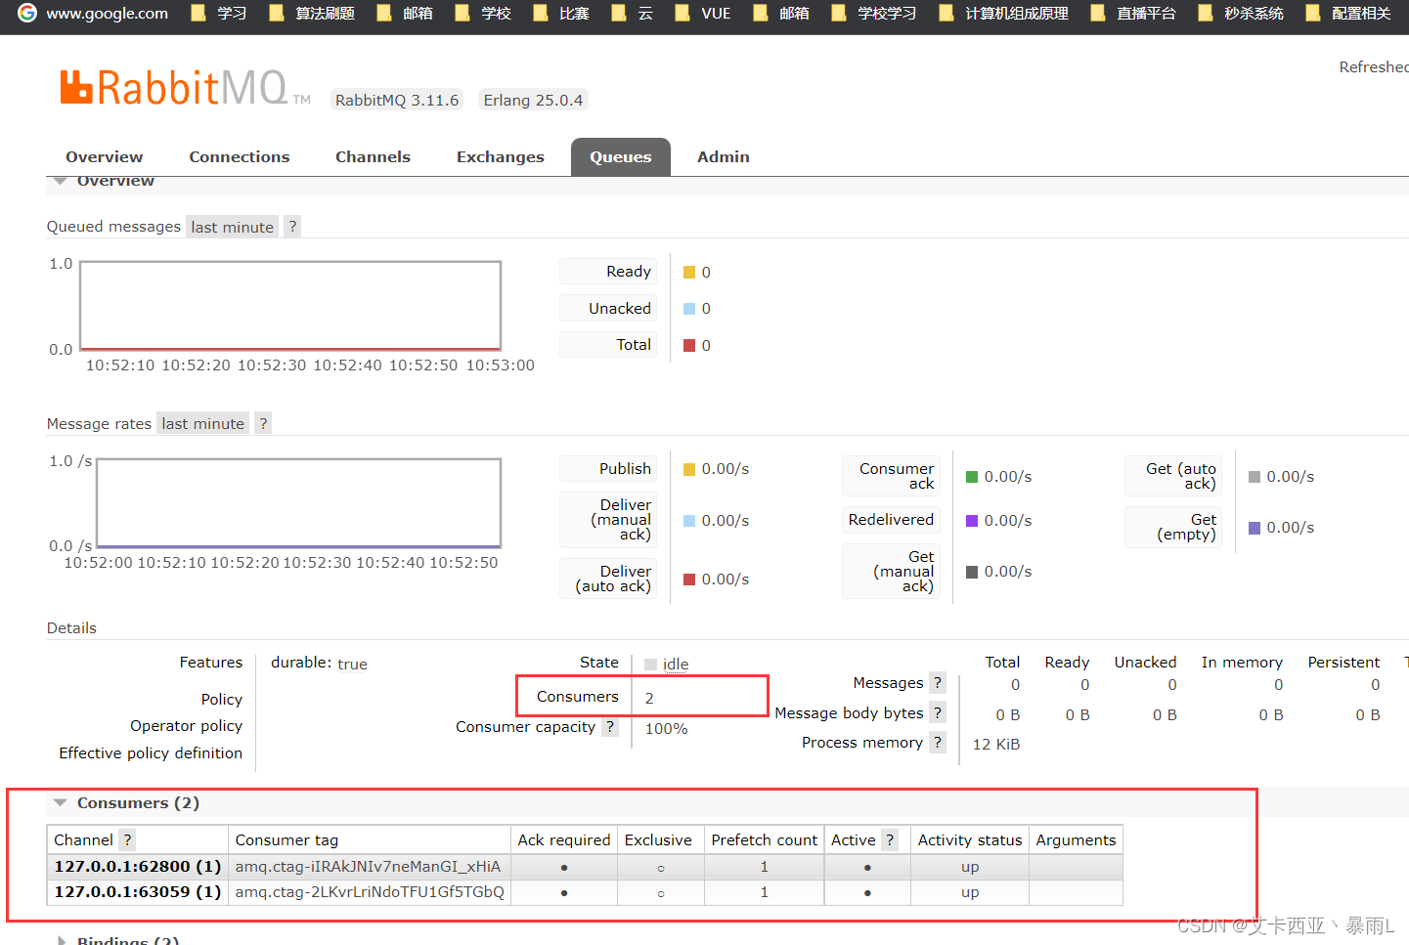
Task: Click the Prefetch count column header
Action: tap(765, 840)
